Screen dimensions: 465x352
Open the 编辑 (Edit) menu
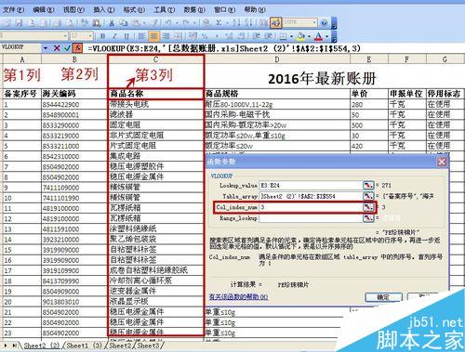coord(44,9)
